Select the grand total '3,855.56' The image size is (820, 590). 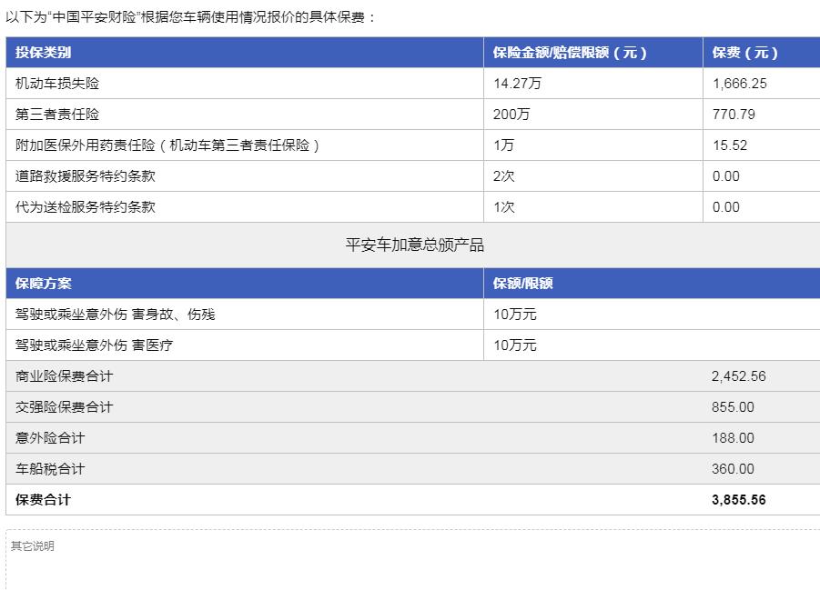click(738, 500)
